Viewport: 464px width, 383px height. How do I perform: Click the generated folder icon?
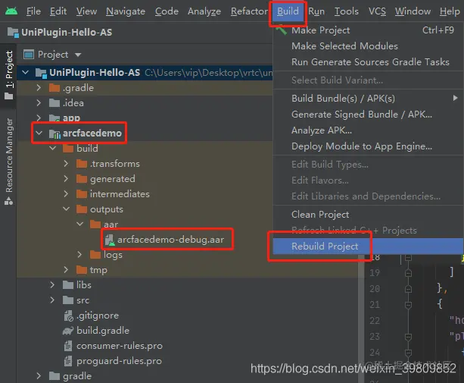(82, 179)
